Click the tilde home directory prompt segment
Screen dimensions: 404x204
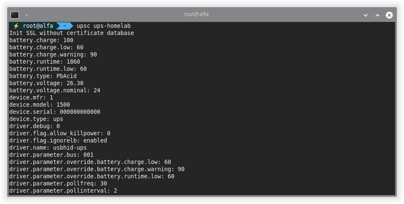[65, 26]
